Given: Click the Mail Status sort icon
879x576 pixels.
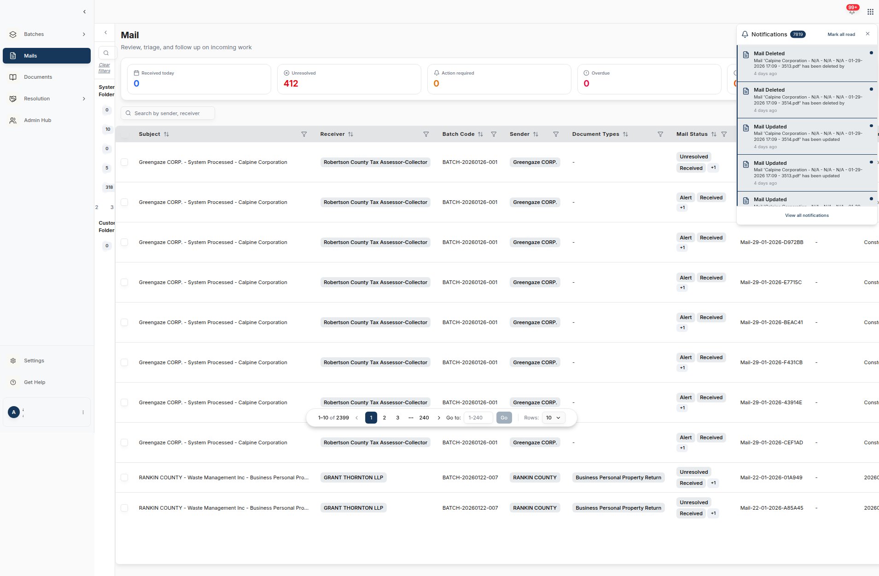Looking at the screenshot, I should coord(714,134).
